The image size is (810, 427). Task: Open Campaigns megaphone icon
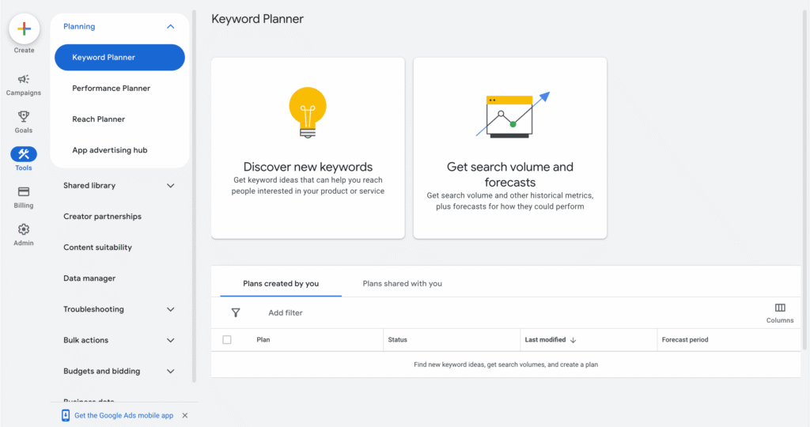pyautogui.click(x=24, y=79)
